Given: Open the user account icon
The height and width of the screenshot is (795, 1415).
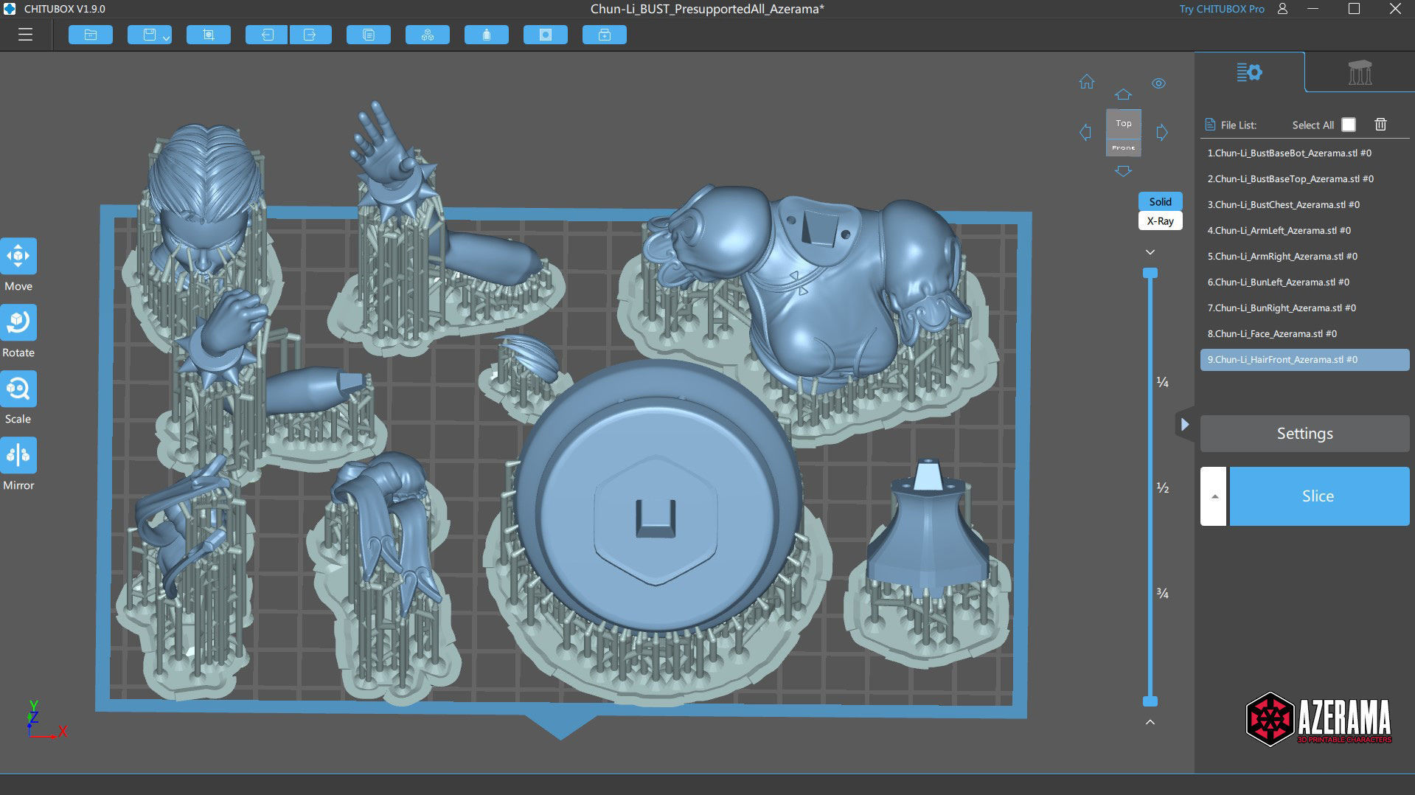Looking at the screenshot, I should 1283,9.
